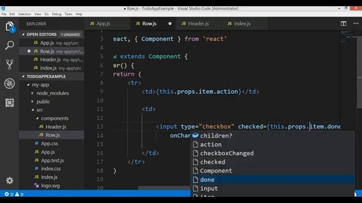Screen dimensions: 362x203
Task: Switch to the App.js editor tab
Action: pyautogui.click(x=107, y=24)
